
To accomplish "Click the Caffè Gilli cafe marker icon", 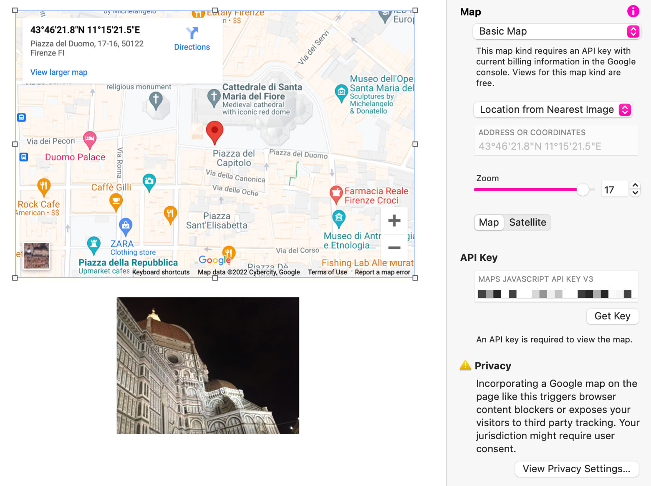I will 116,202.
